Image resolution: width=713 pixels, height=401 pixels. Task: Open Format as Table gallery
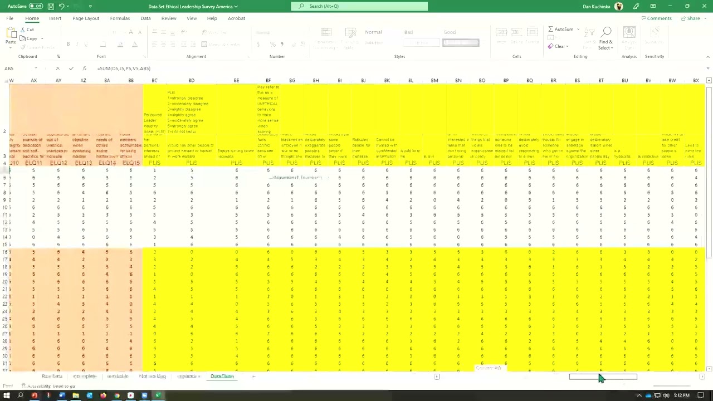pyautogui.click(x=350, y=38)
